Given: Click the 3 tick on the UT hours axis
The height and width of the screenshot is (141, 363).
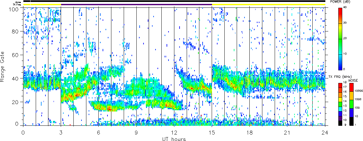Looking at the screenshot, I should tap(61, 133).
